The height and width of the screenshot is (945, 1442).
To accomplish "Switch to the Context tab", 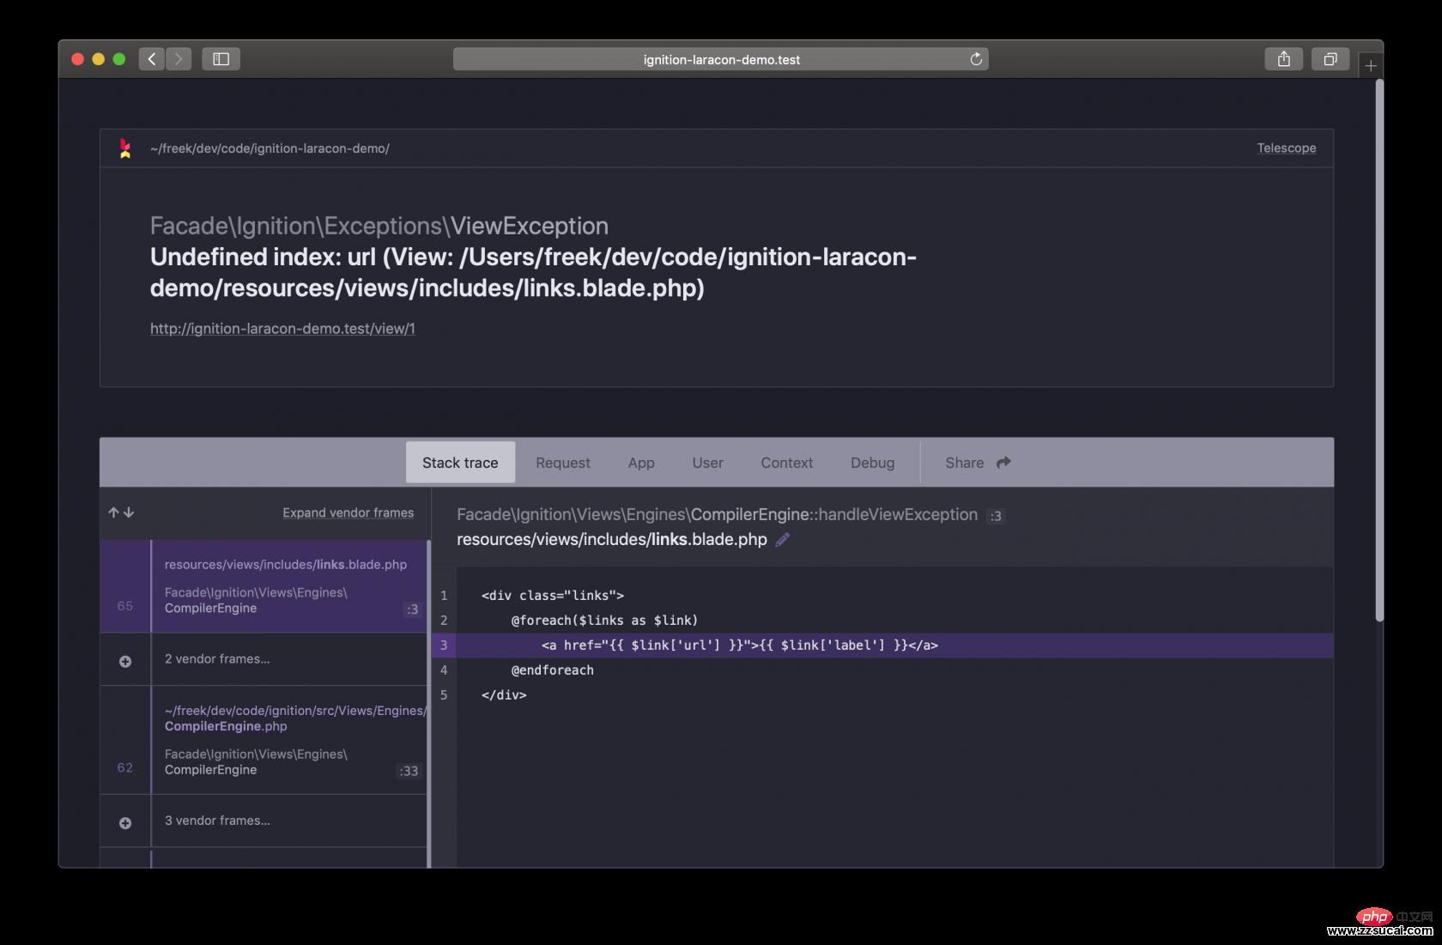I will coord(787,463).
